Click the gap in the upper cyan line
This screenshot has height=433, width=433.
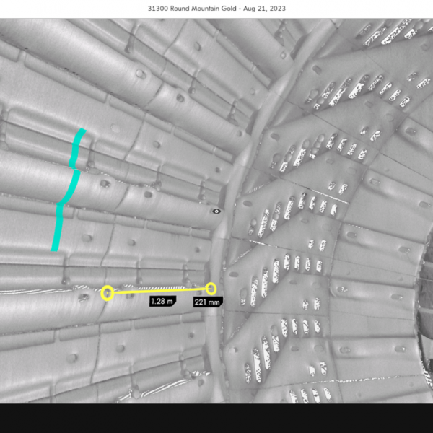[74, 167]
